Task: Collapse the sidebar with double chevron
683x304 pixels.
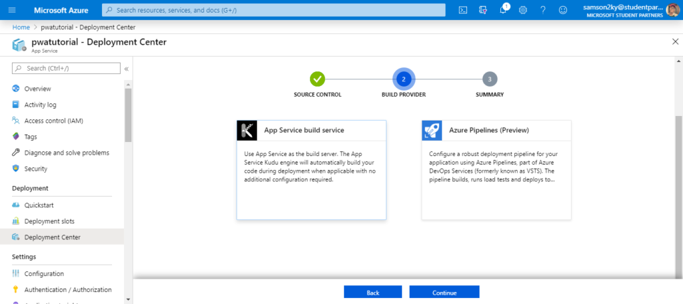Action: (x=126, y=69)
